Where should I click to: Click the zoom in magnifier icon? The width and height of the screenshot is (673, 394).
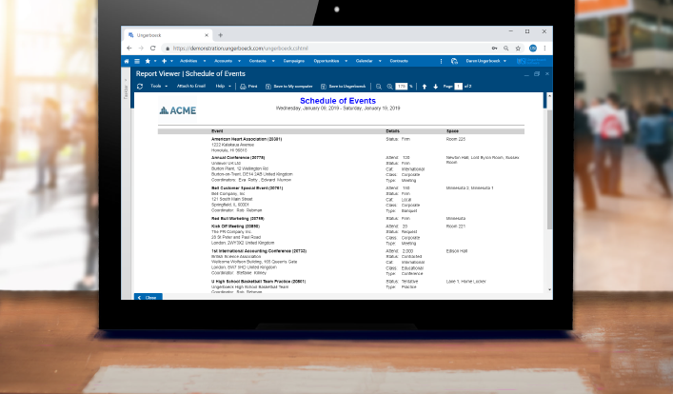pyautogui.click(x=389, y=87)
